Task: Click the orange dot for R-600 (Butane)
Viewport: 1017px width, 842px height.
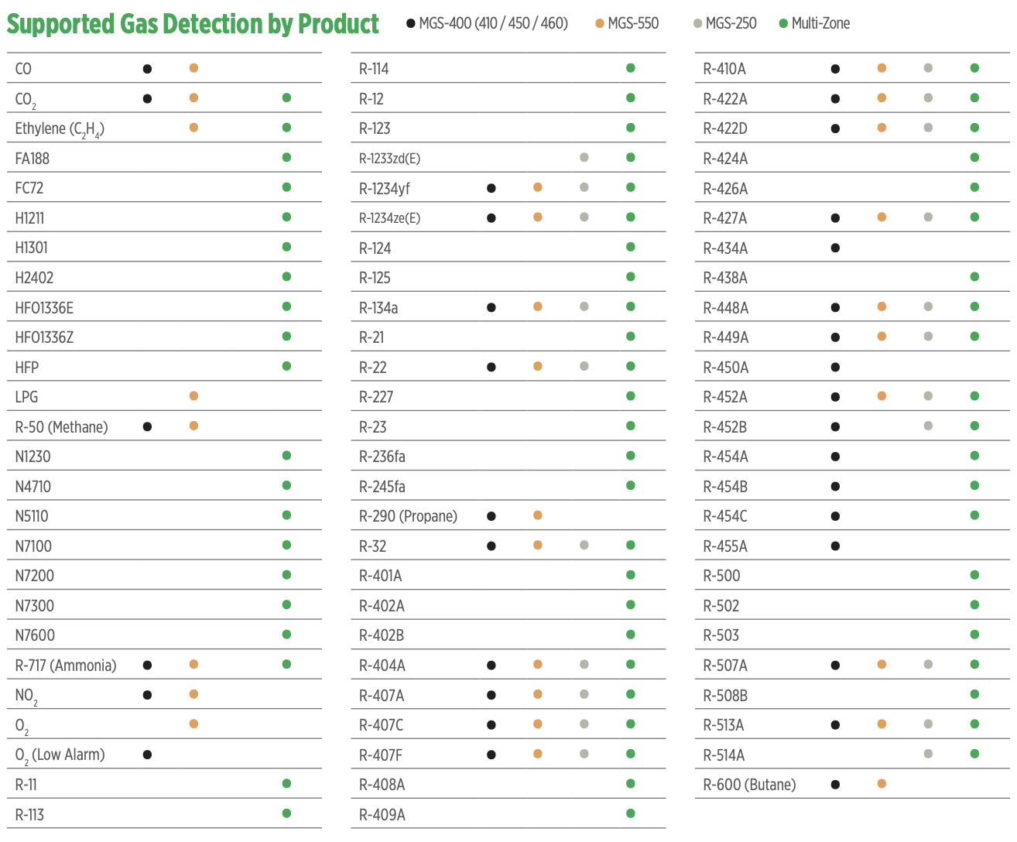Action: pyautogui.click(x=882, y=784)
